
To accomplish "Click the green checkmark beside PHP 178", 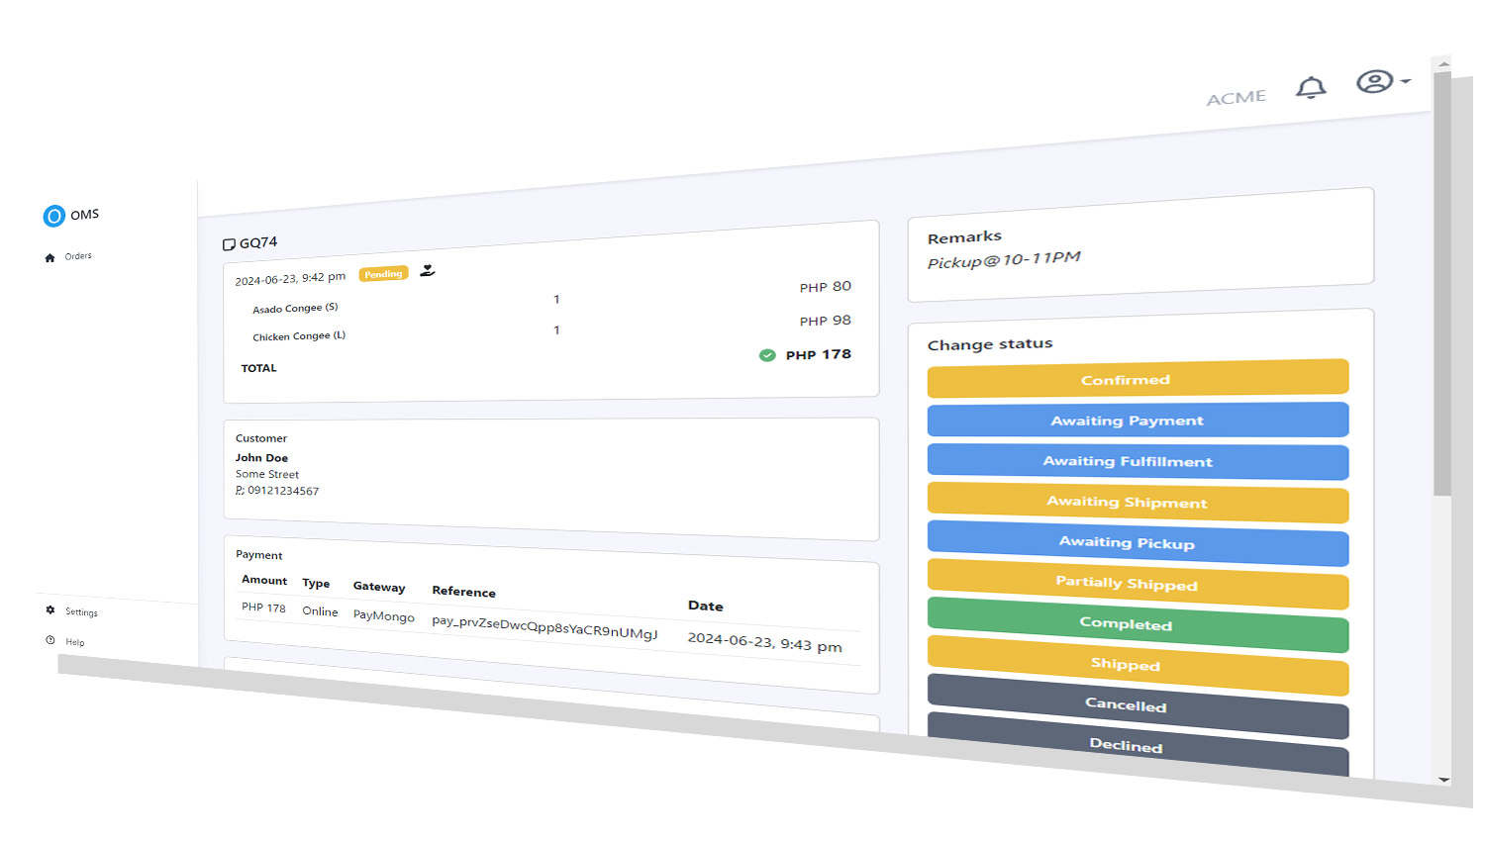I will point(767,355).
